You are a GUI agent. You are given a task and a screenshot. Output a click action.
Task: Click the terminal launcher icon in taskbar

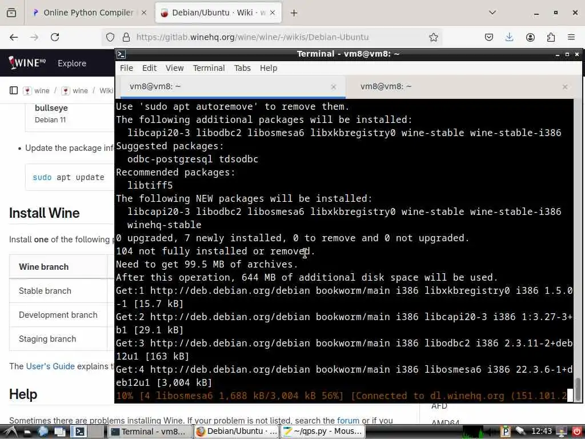pos(79,432)
